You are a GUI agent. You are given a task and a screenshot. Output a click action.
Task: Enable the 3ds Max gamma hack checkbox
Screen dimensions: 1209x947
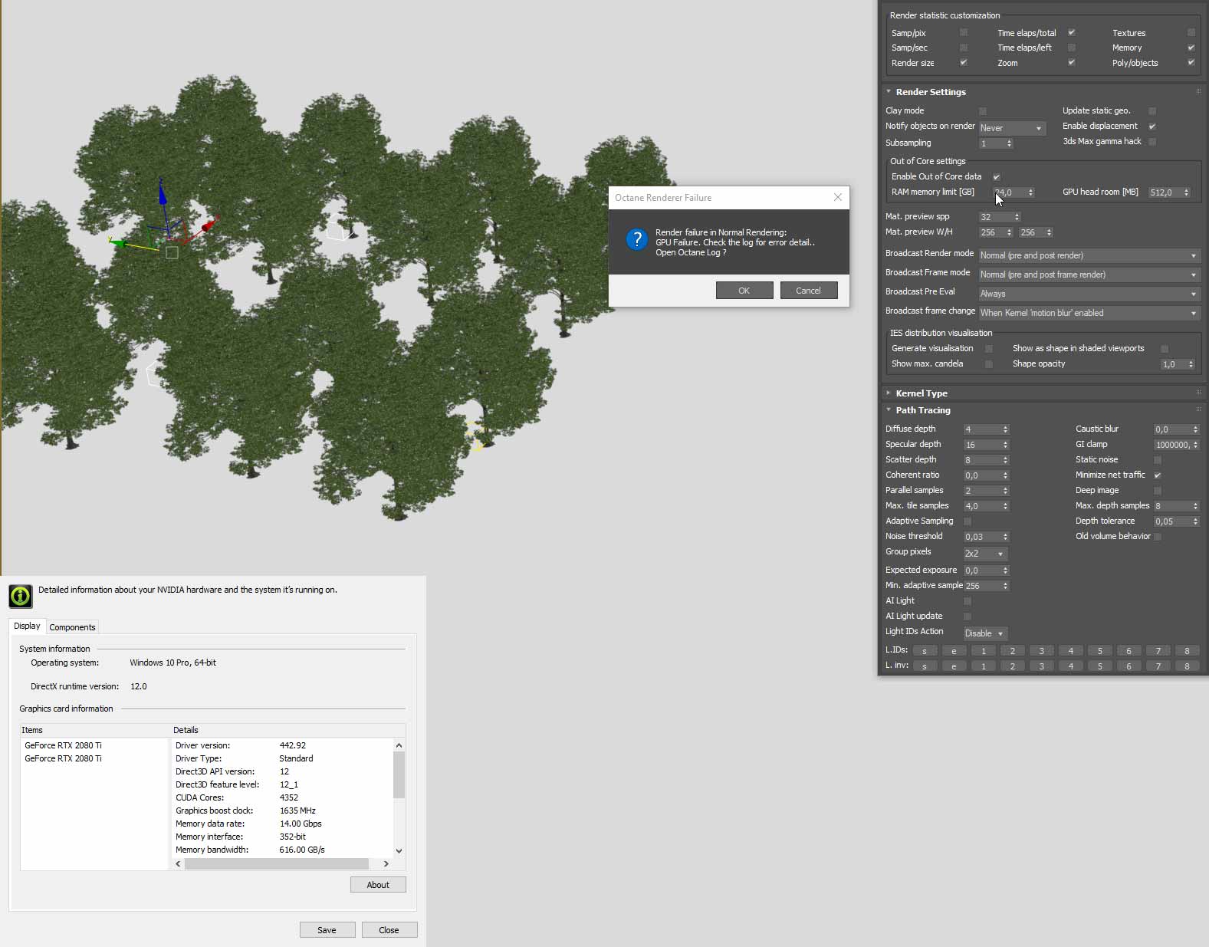[1152, 141]
